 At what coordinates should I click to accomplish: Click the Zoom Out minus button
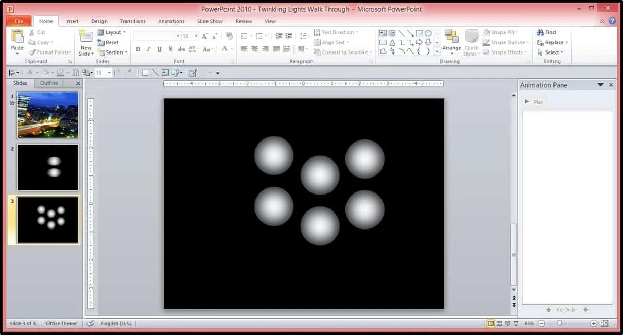click(x=541, y=323)
